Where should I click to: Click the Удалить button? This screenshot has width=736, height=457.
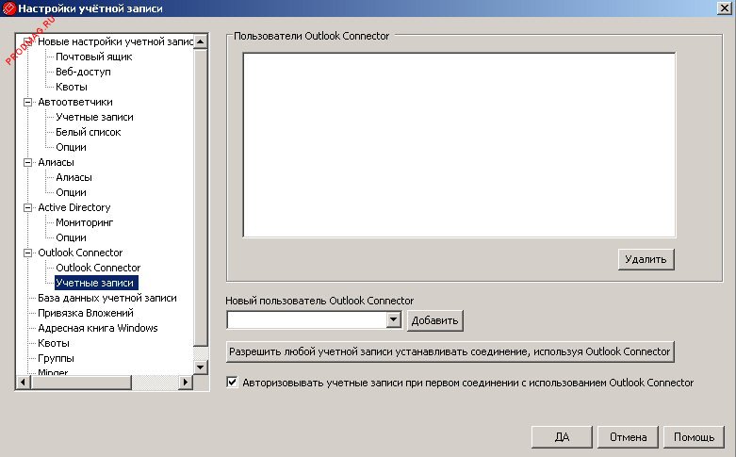[646, 259]
